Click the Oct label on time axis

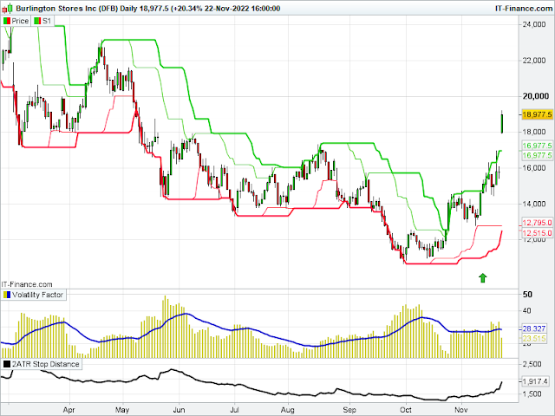406,410
